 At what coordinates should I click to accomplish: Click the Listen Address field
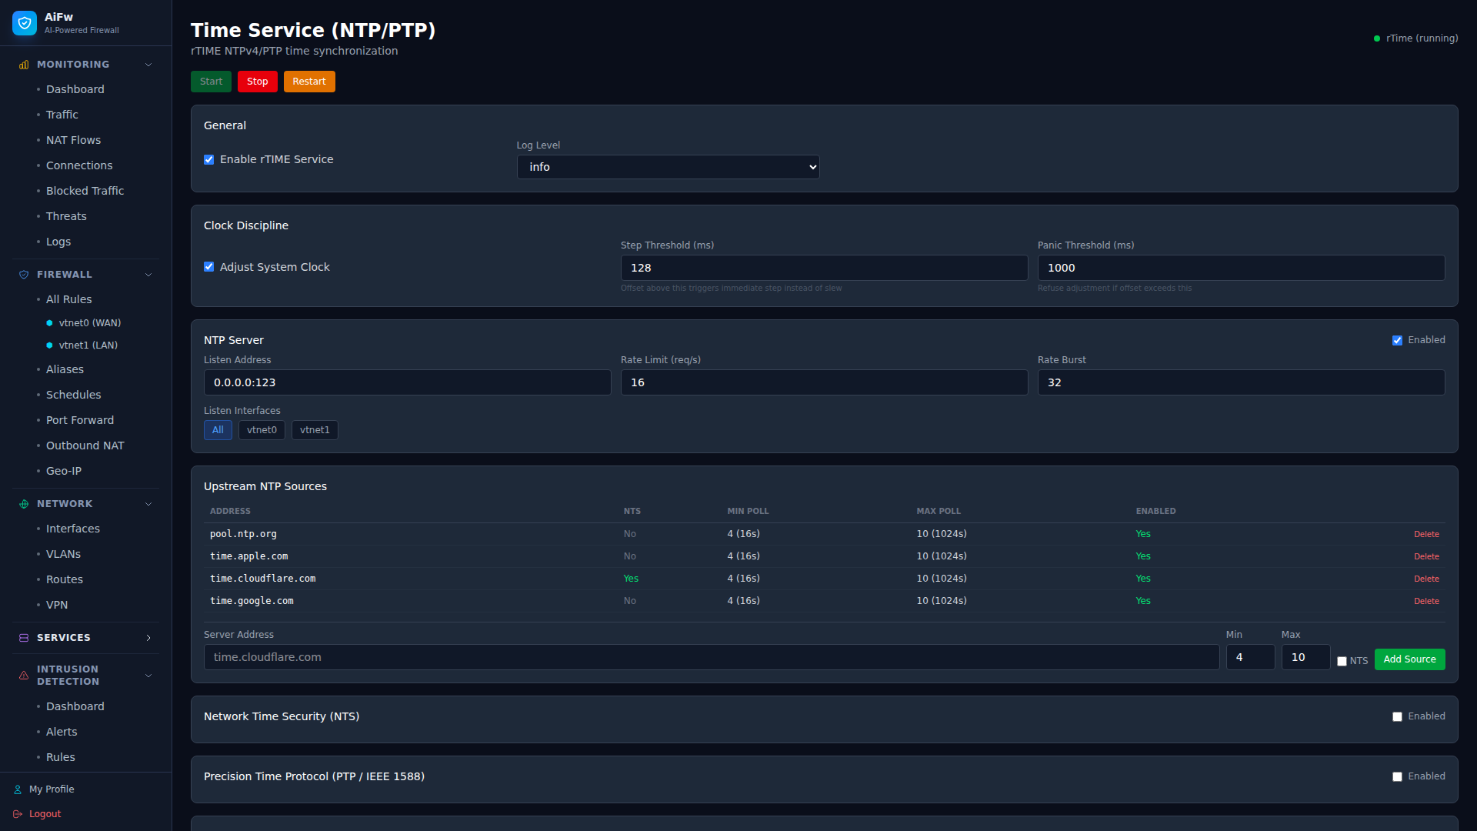pos(407,382)
